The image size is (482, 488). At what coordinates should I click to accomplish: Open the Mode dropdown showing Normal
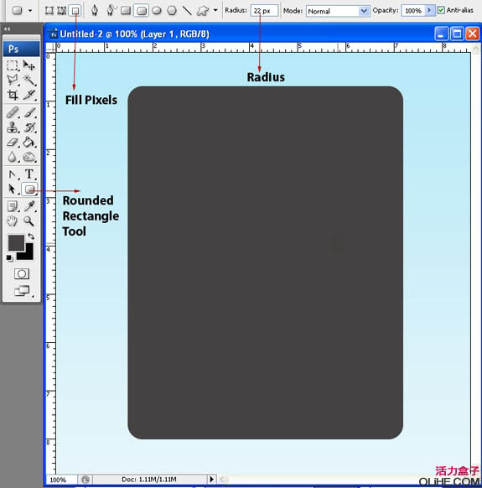coord(338,11)
